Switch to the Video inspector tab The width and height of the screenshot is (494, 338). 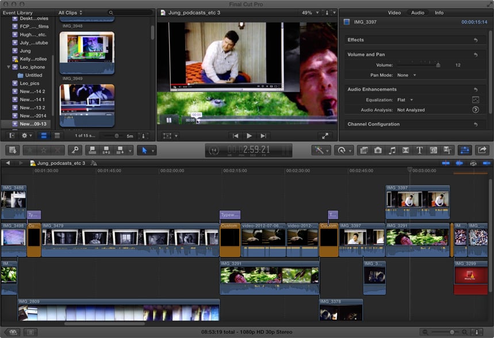[x=395, y=13]
